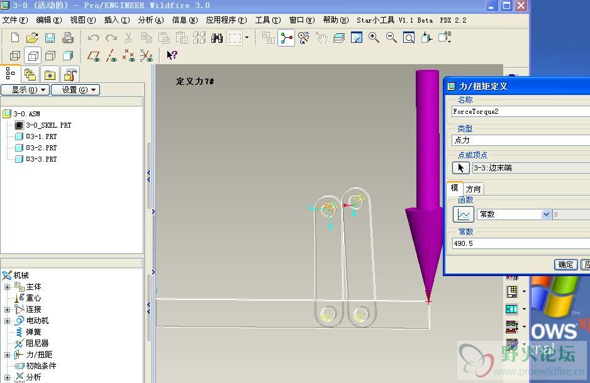The image size is (590, 383).
Task: Click the Open file icon
Action: pyautogui.click(x=32, y=38)
